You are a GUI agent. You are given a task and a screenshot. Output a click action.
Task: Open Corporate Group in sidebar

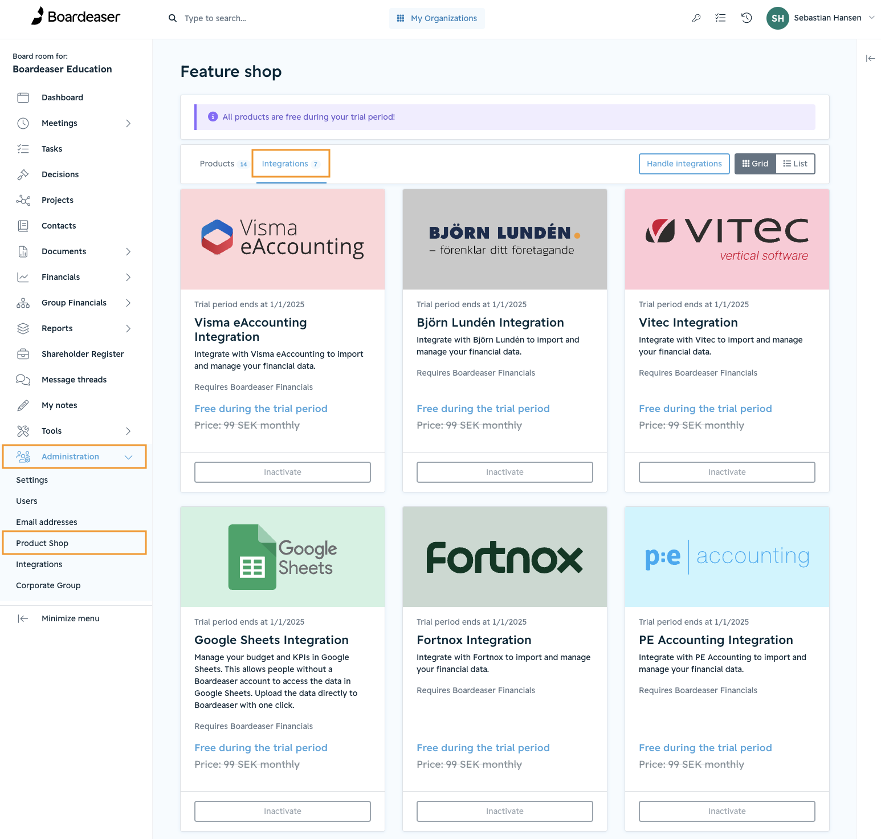point(48,585)
